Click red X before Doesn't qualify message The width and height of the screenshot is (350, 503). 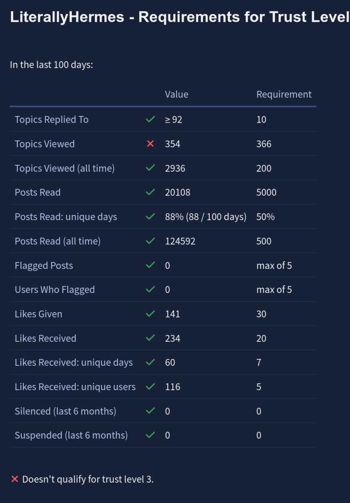point(15,479)
